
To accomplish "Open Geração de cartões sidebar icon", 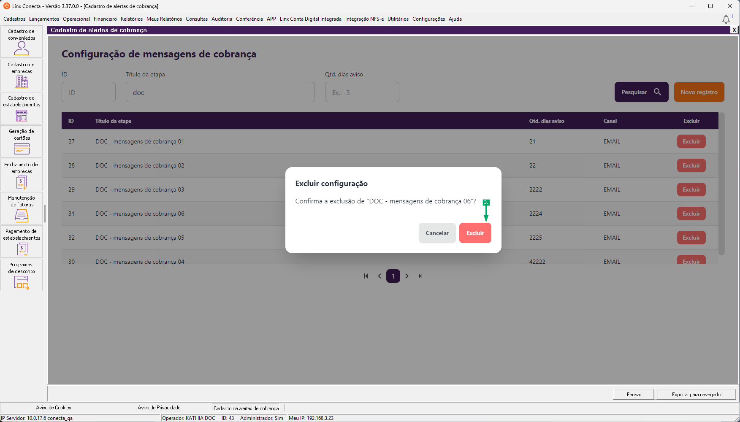I will pyautogui.click(x=22, y=142).
